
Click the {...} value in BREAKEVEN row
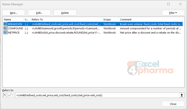pos(26,24)
